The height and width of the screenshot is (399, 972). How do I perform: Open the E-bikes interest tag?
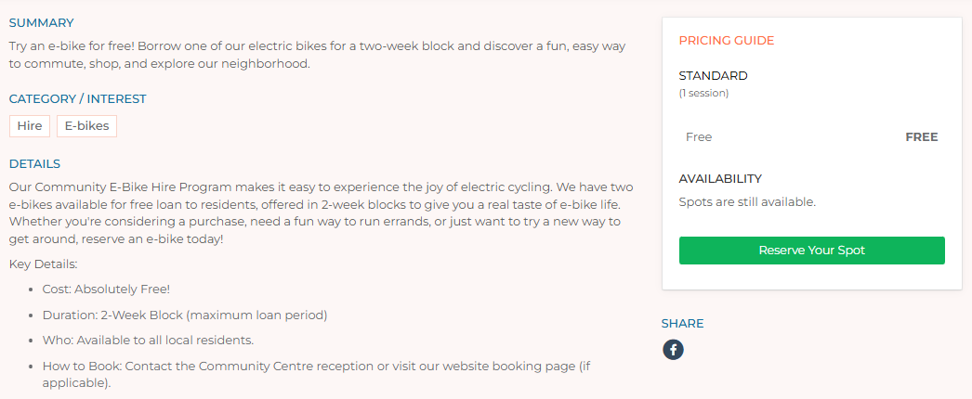pos(86,126)
